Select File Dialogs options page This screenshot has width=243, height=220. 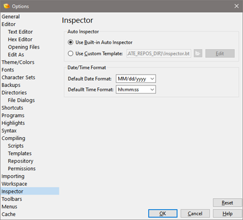pos(21,100)
